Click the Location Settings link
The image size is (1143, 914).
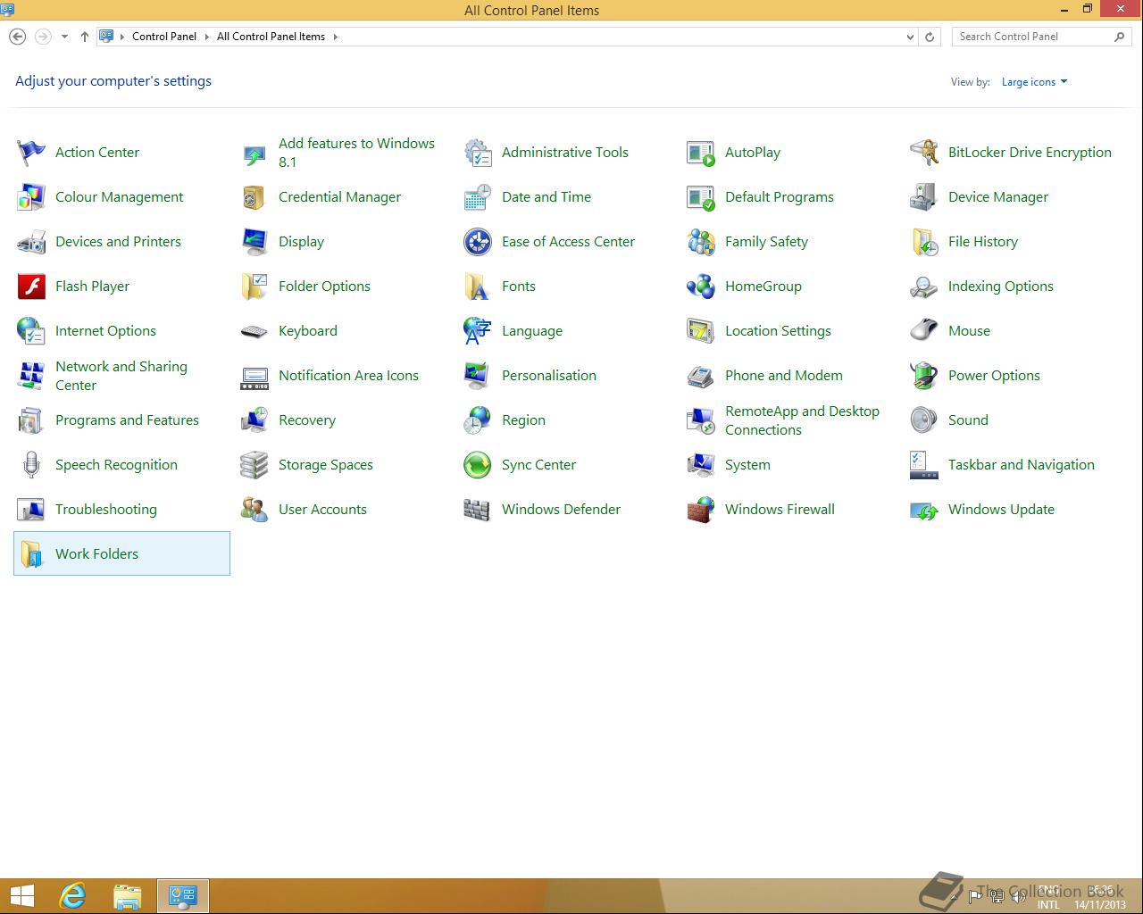point(778,331)
